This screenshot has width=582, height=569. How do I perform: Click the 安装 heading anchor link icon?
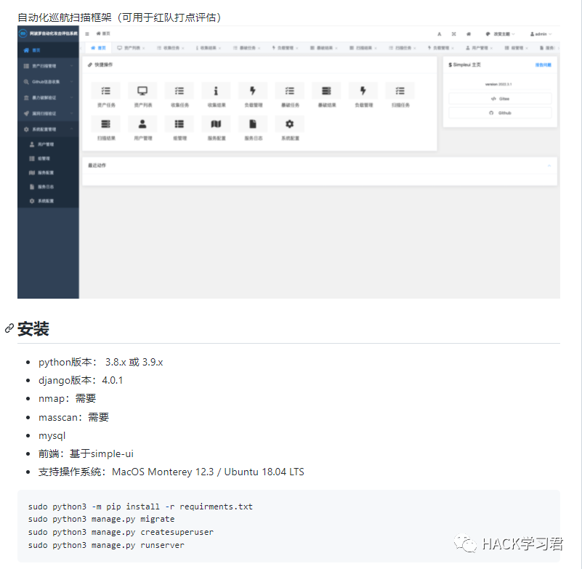click(9, 328)
